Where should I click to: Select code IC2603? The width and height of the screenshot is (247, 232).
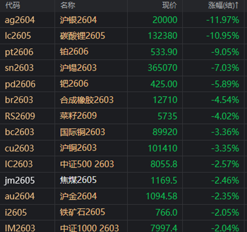tap(19, 164)
